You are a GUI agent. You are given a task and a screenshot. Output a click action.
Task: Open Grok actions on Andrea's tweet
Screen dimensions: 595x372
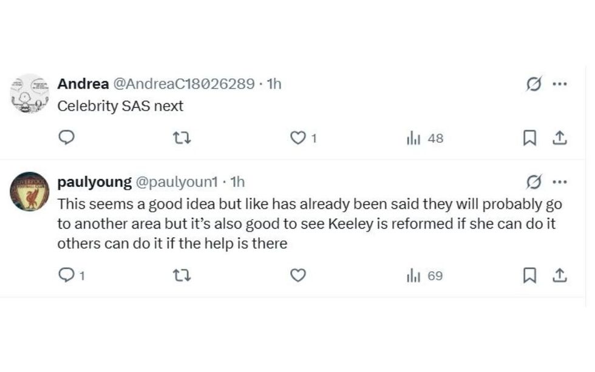pyautogui.click(x=534, y=84)
